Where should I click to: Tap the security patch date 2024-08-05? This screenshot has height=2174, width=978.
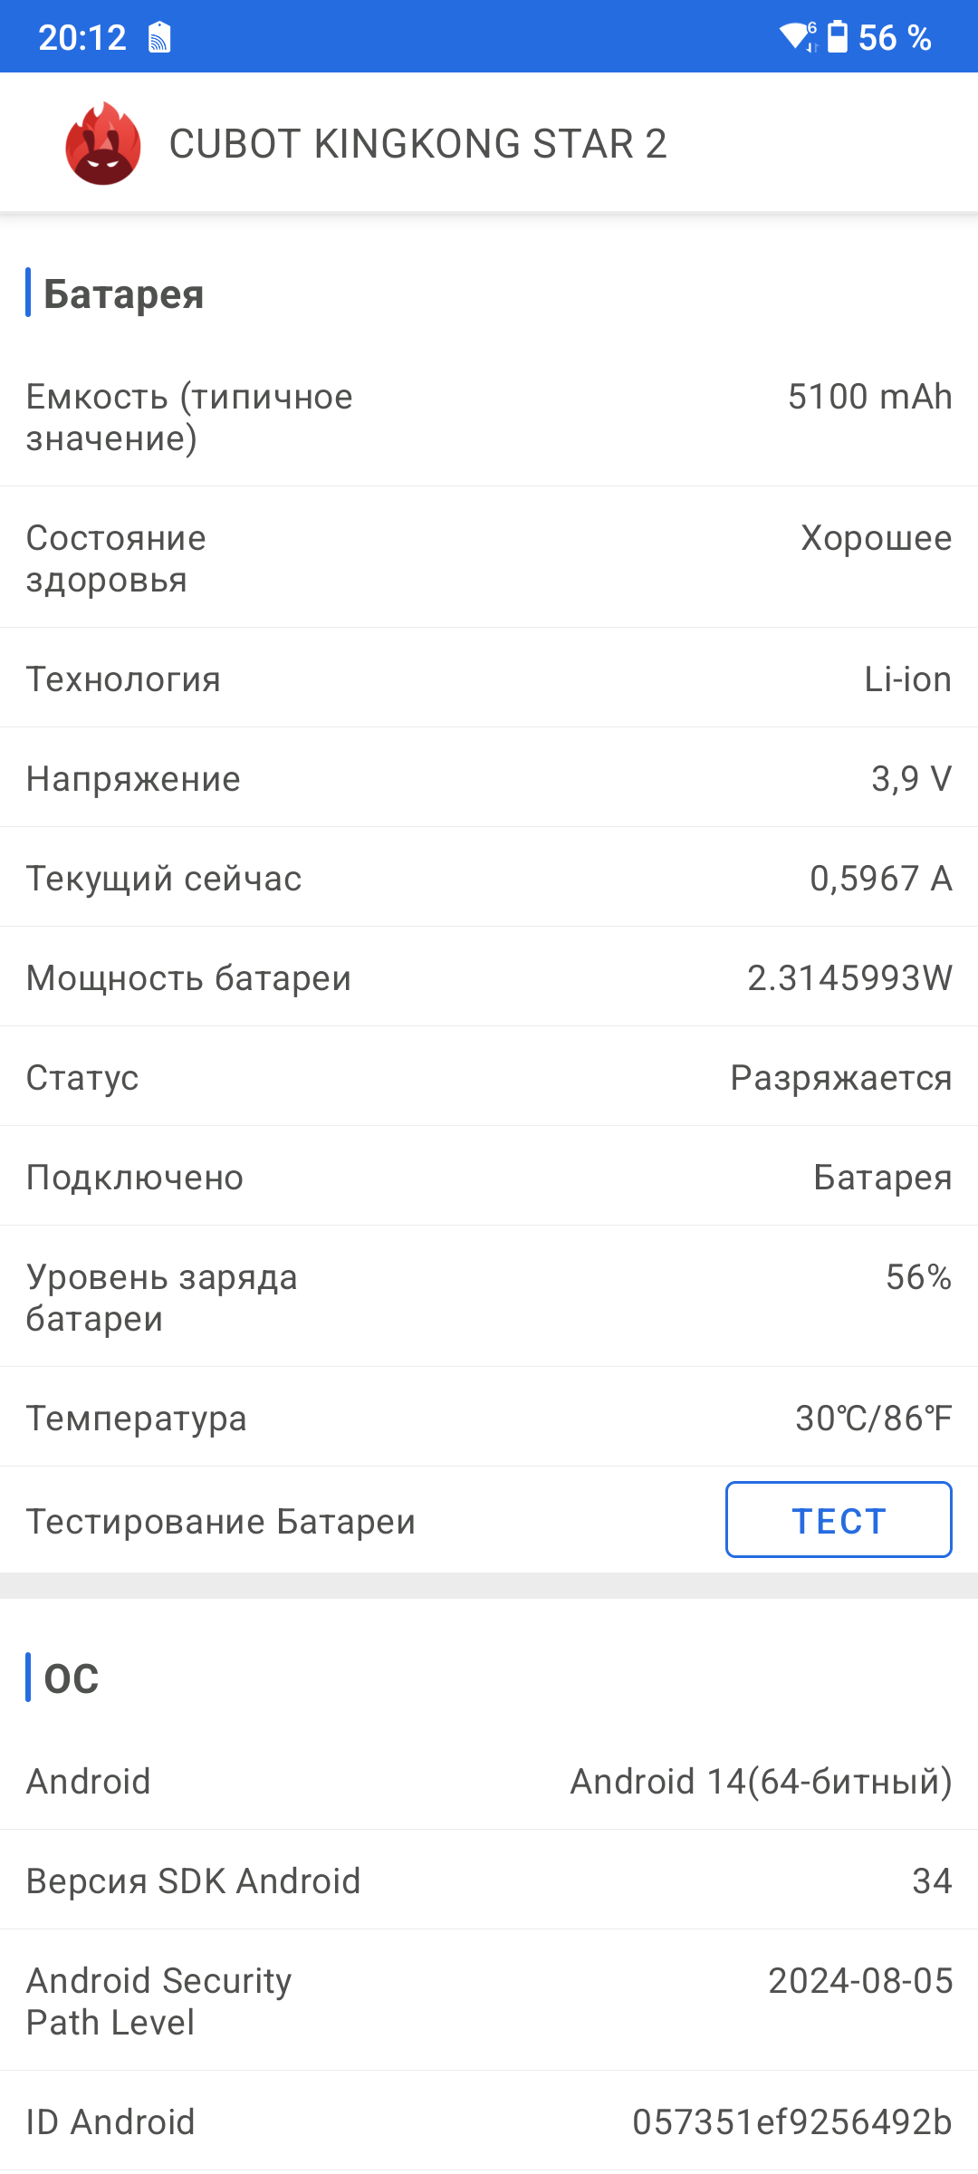(x=860, y=1981)
